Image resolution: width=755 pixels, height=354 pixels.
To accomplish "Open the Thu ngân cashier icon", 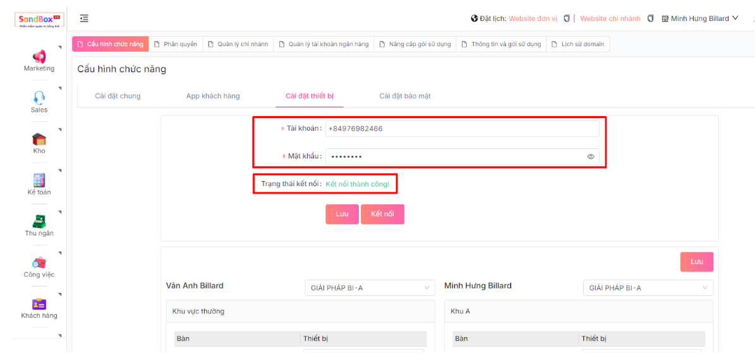I will pos(39,221).
